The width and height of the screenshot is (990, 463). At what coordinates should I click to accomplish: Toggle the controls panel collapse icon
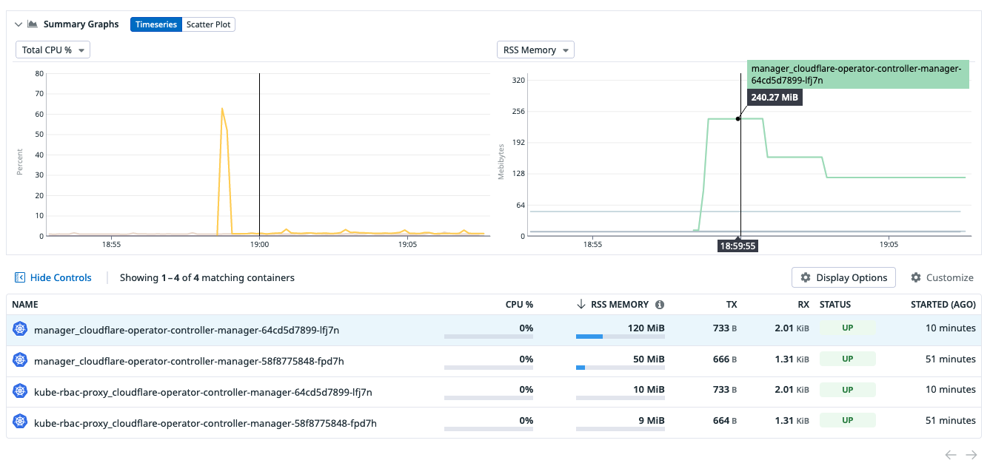(19, 277)
